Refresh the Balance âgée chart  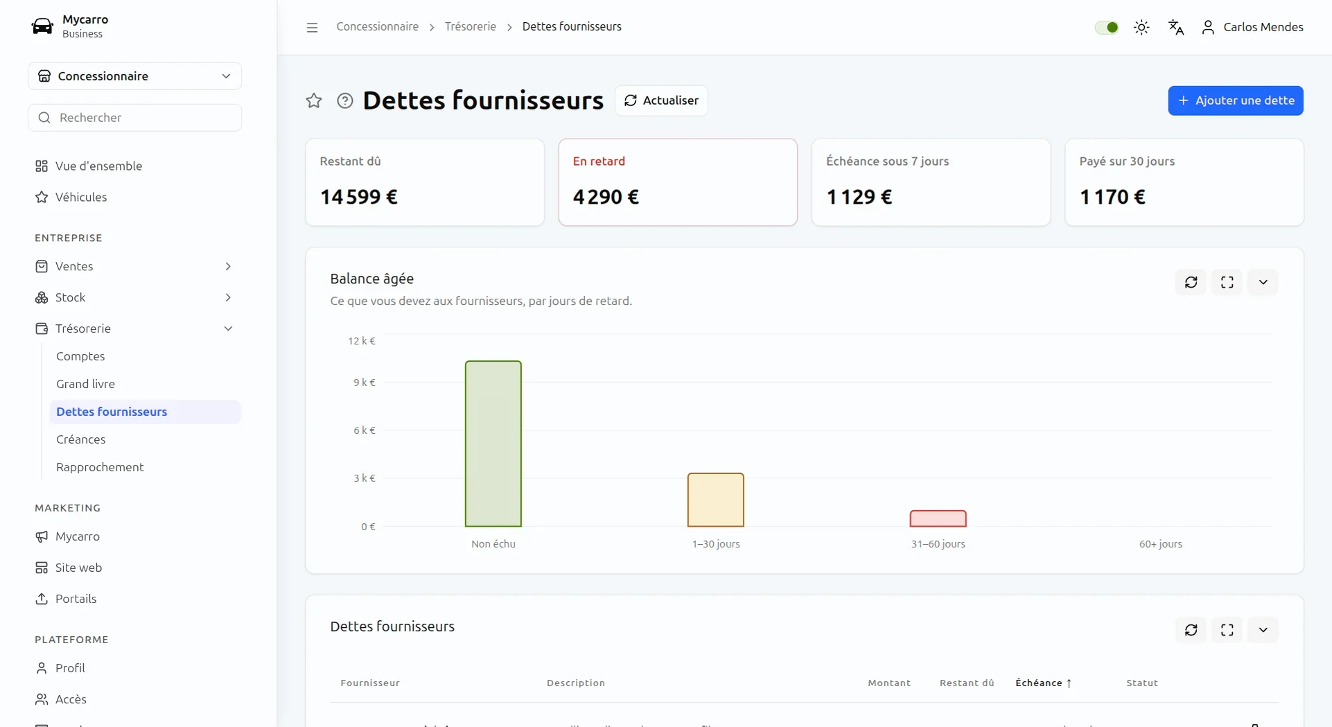click(1191, 282)
